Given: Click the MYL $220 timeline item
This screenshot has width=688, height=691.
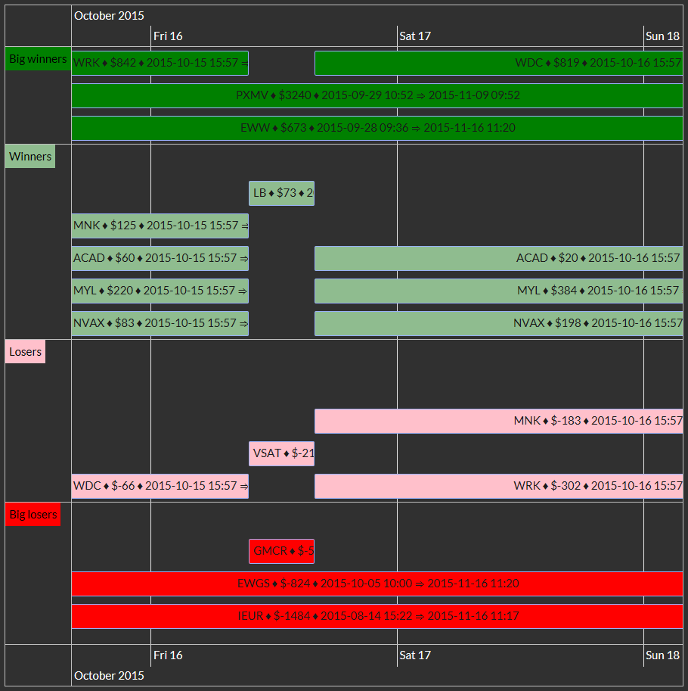Looking at the screenshot, I should pyautogui.click(x=160, y=291).
